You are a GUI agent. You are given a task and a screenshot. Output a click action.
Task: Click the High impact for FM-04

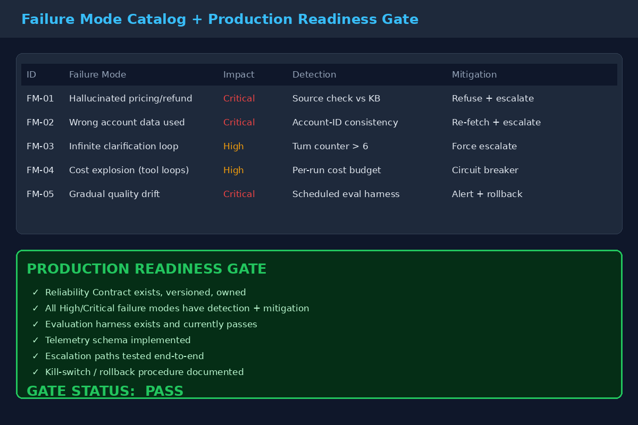[233, 171]
